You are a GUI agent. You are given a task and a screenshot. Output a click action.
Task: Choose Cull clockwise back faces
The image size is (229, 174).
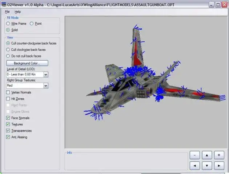coord(8,50)
